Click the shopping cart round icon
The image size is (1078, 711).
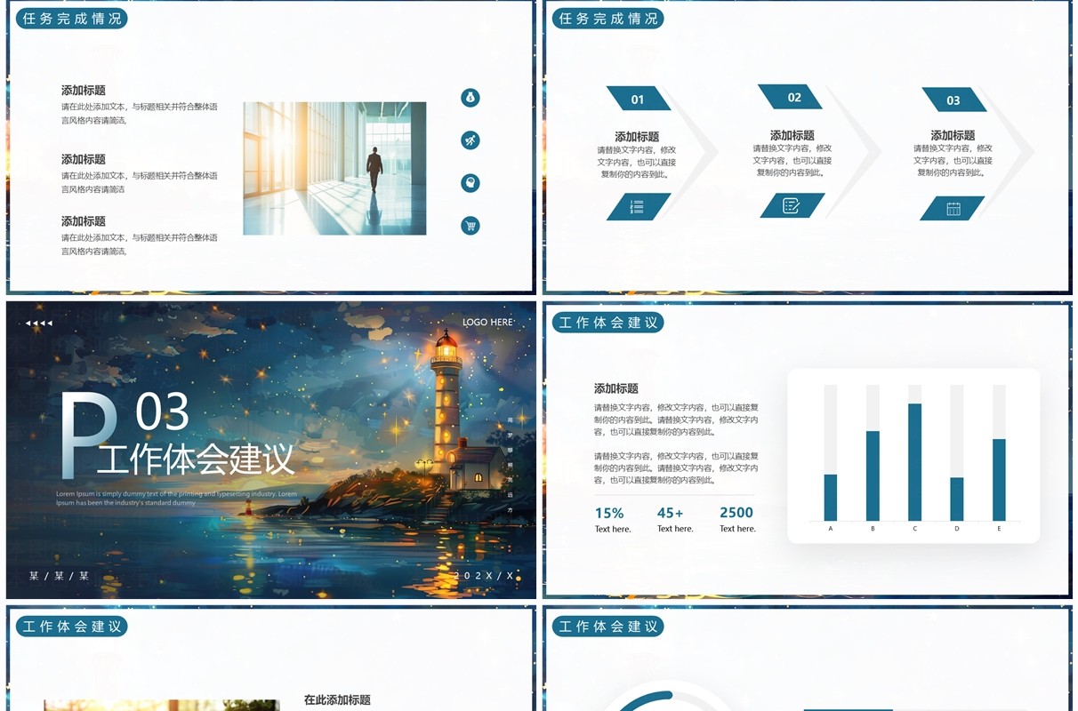point(471,226)
